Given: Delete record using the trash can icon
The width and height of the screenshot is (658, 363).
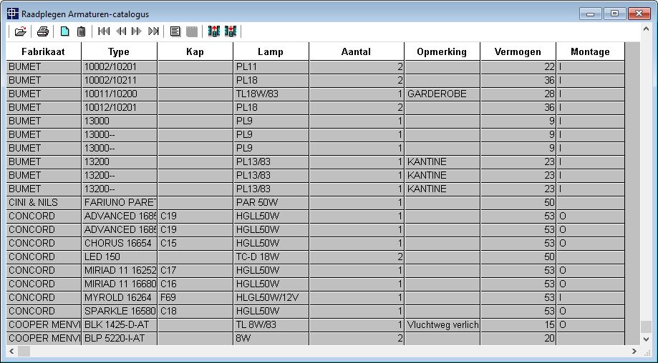Looking at the screenshot, I should tap(82, 31).
